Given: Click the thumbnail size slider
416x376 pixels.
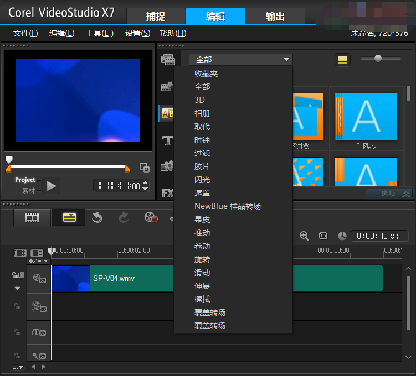Looking at the screenshot, I should 378,59.
